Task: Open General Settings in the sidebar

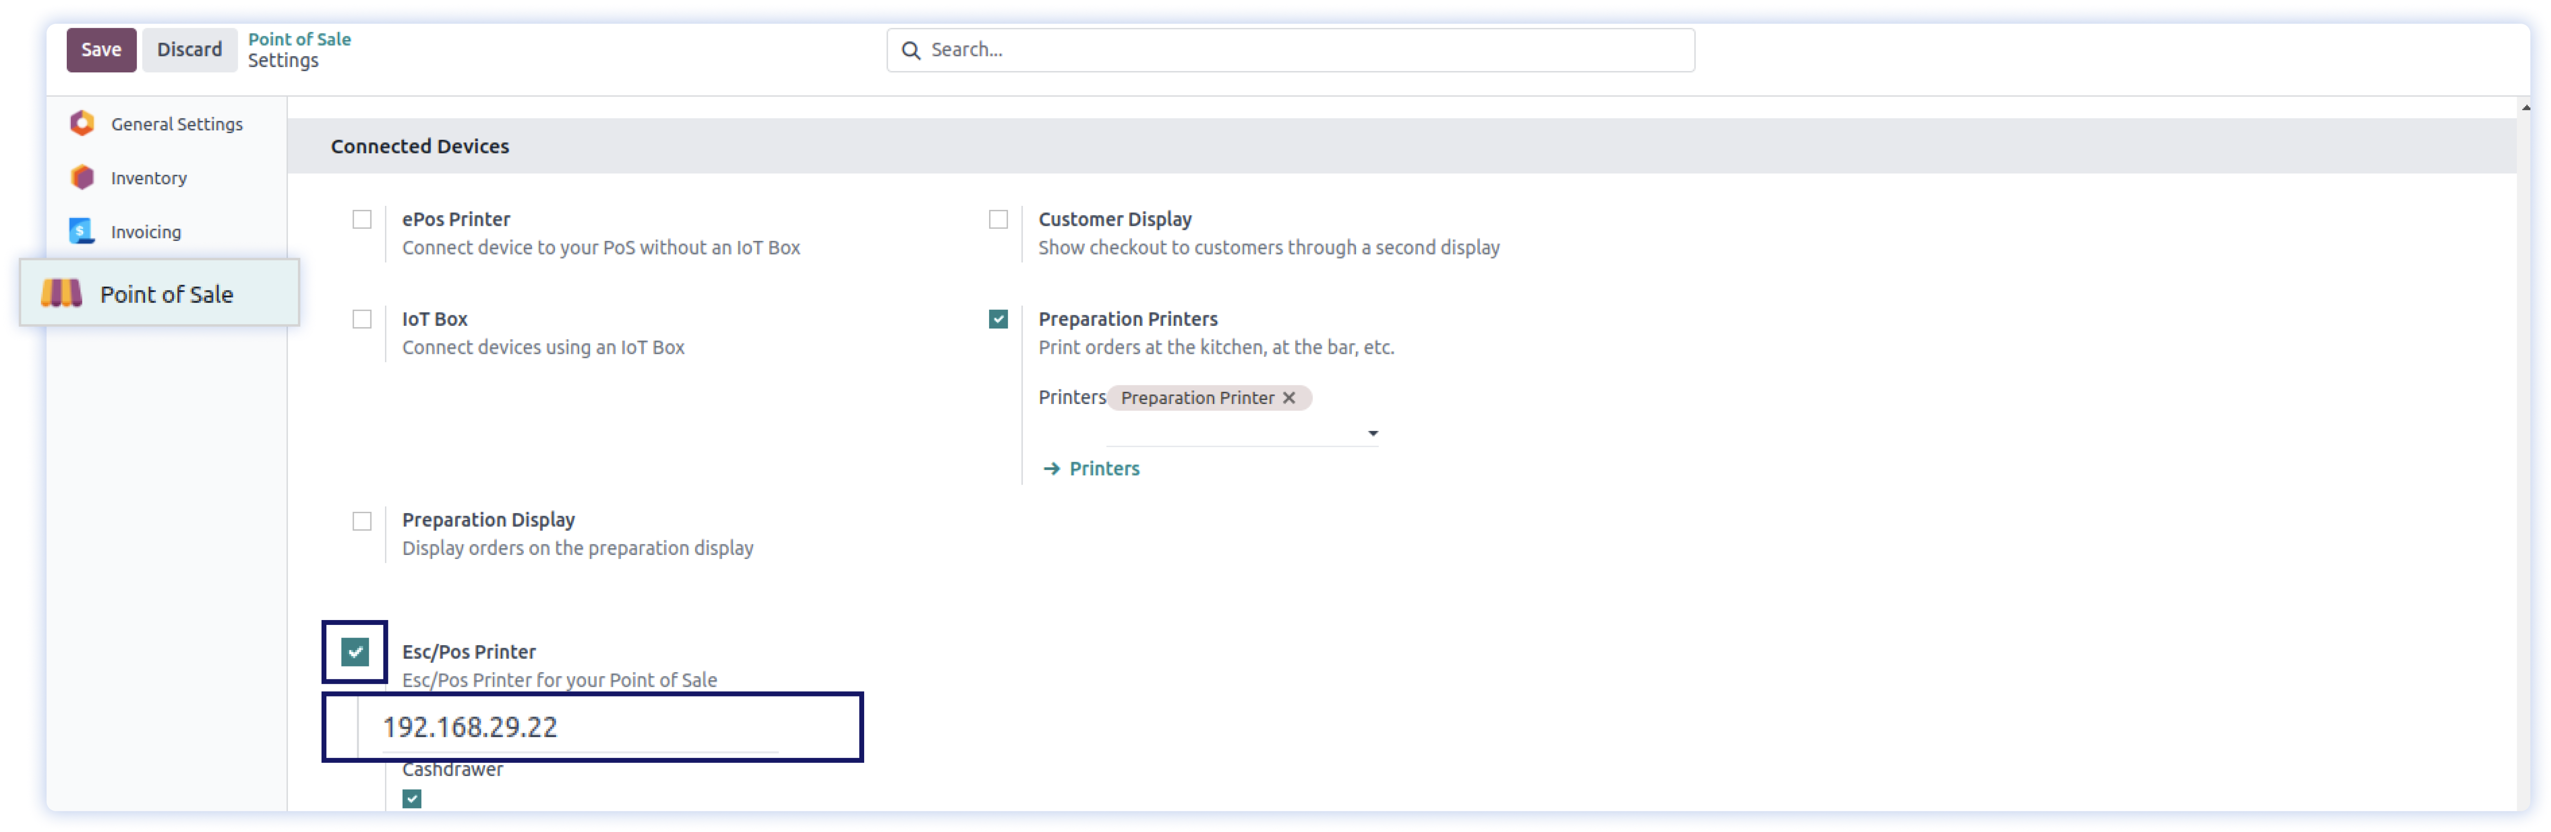Action: (x=166, y=124)
